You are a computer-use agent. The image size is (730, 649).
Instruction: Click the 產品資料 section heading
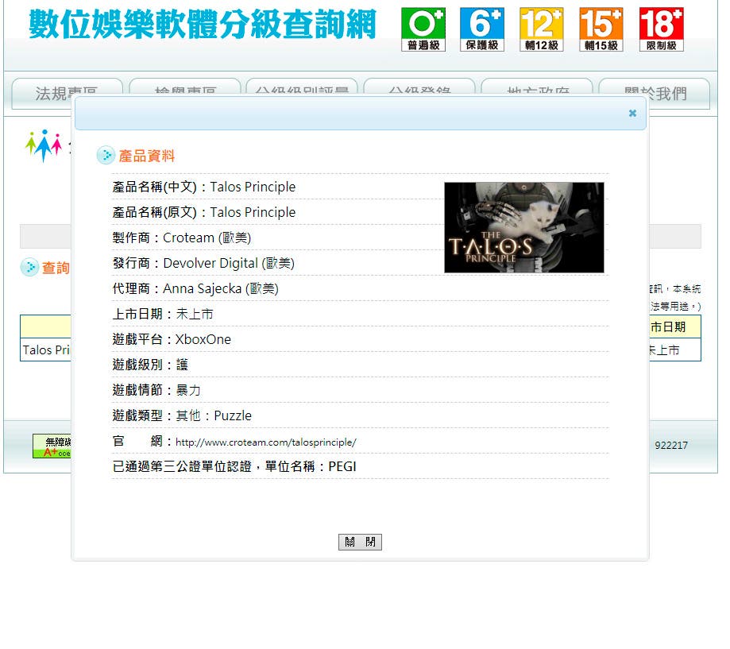pos(147,156)
